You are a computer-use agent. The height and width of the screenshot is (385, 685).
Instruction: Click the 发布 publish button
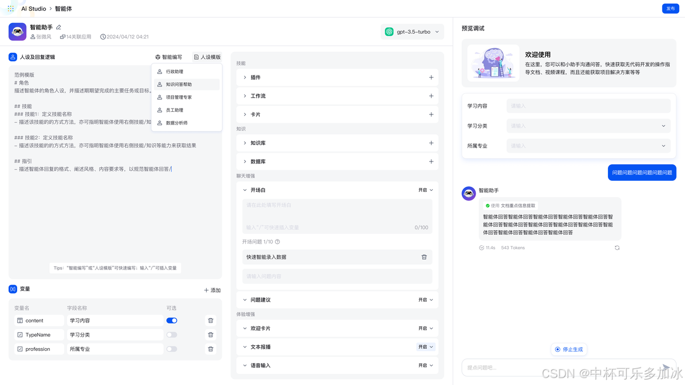(x=670, y=9)
